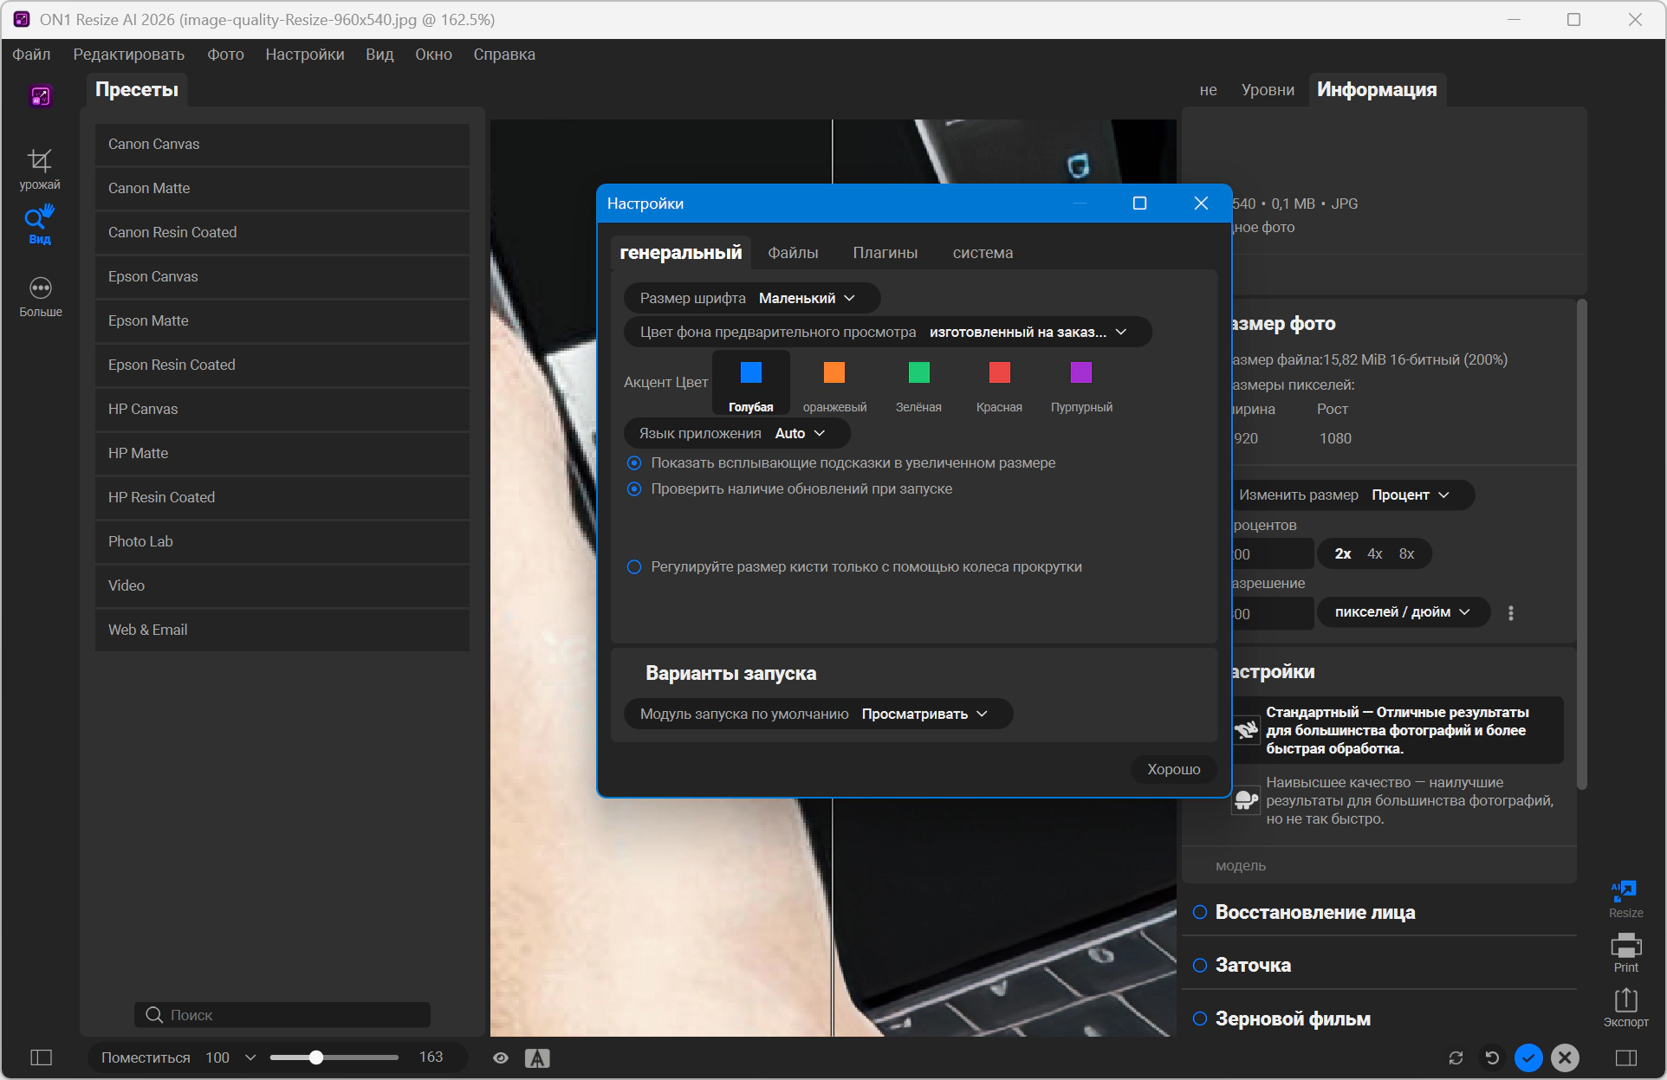Open the Resize module on the right

(1625, 899)
